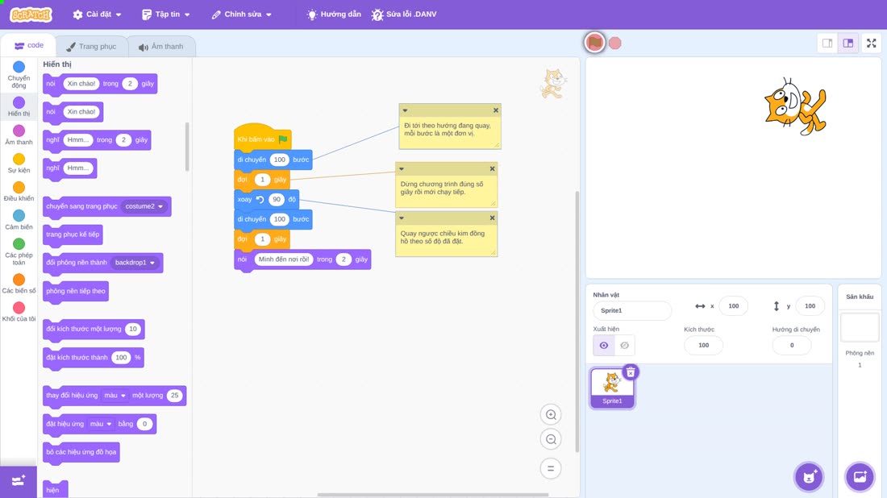Click the Sửa lỗi .DANV button
Viewport: 887px width, 498px height.
point(404,15)
